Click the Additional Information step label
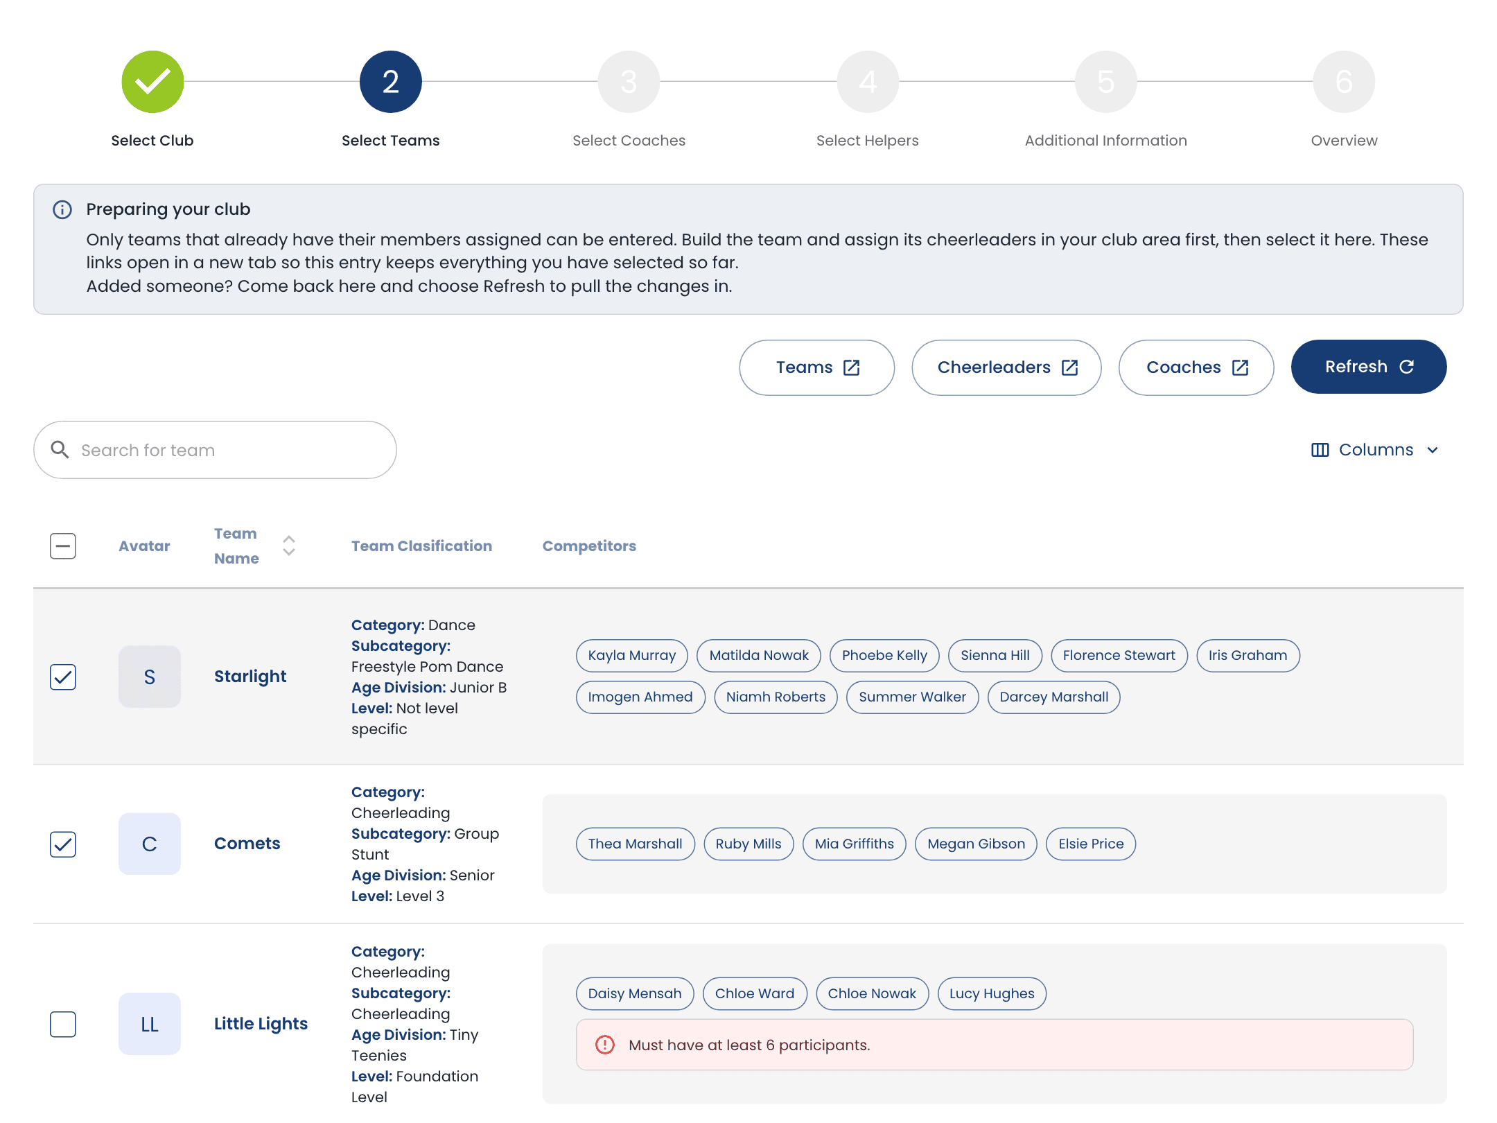Screen dimensions: 1497x1123 tap(1106, 141)
